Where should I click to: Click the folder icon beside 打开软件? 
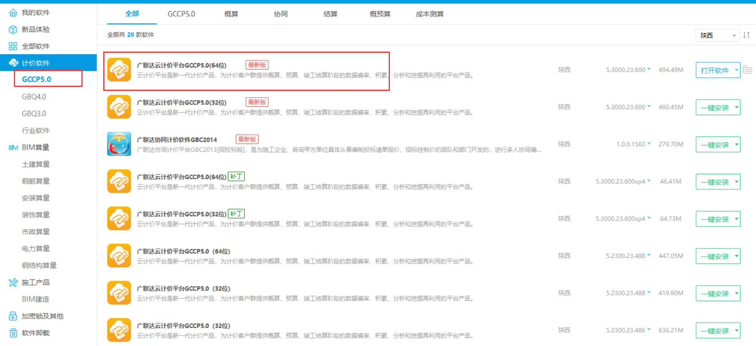click(747, 70)
